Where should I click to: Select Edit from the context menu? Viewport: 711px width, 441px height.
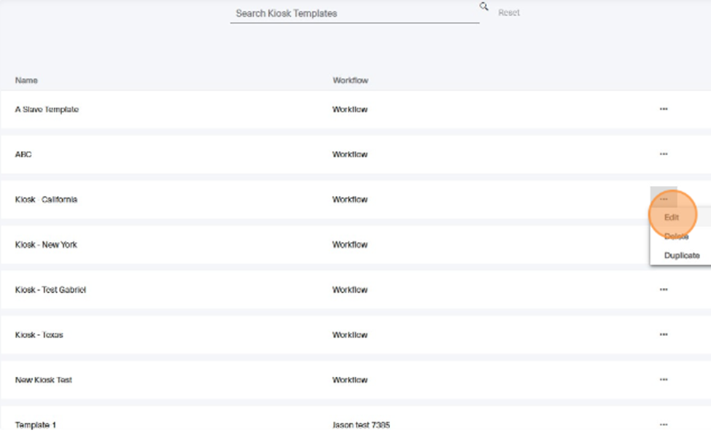(x=672, y=217)
